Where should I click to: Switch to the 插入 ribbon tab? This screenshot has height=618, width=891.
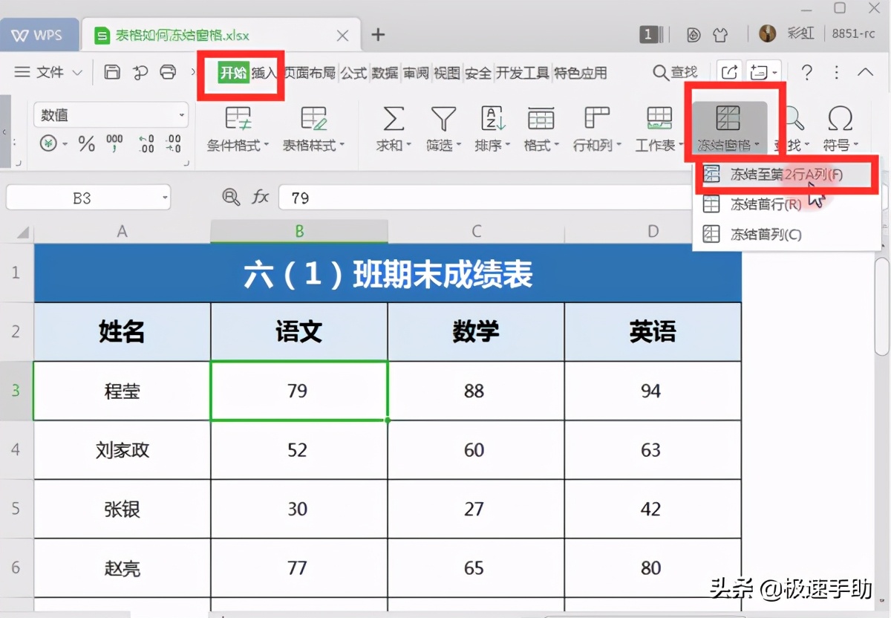[264, 73]
